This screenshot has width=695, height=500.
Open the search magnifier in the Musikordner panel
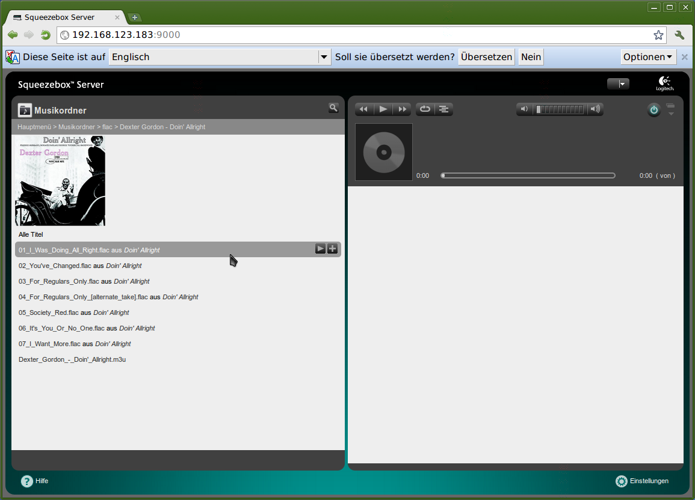tap(333, 108)
